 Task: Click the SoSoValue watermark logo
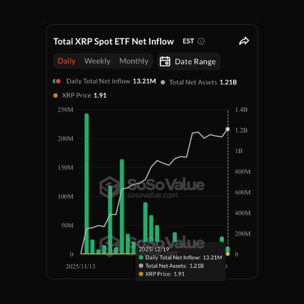[109, 187]
